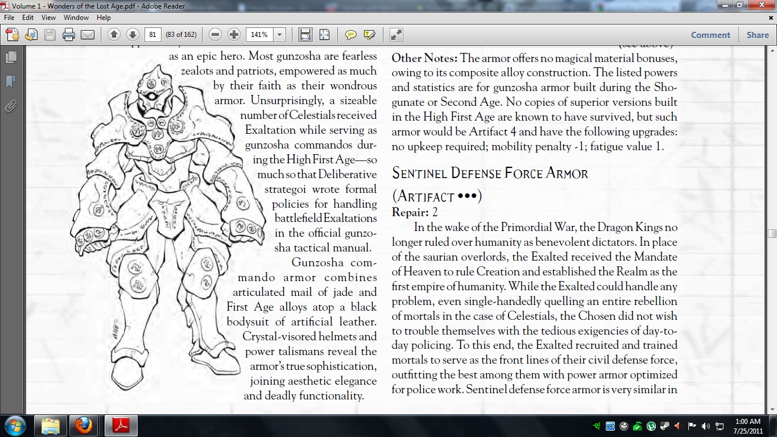Click the fit one full page icon
Image resolution: width=777 pixels, height=437 pixels.
(324, 35)
